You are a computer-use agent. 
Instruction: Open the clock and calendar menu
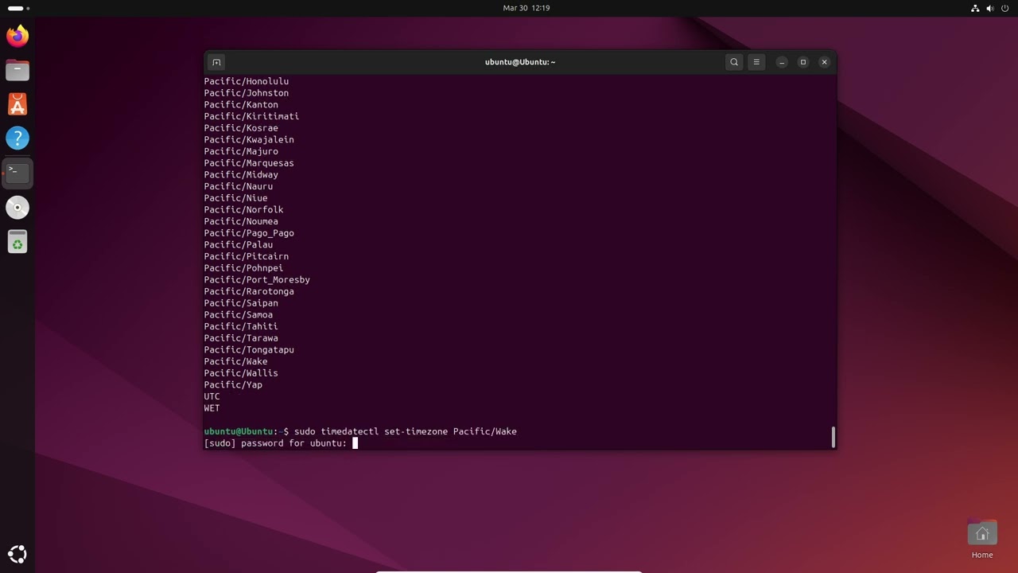(526, 8)
